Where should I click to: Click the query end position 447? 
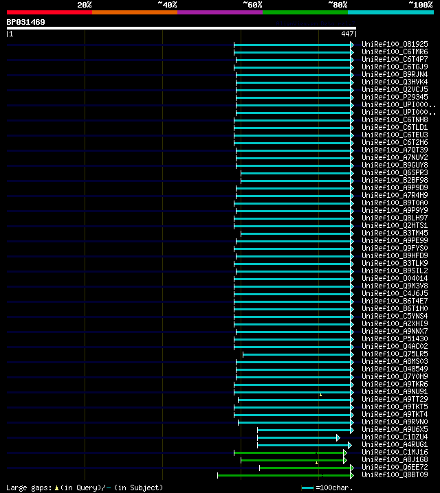pos(347,34)
